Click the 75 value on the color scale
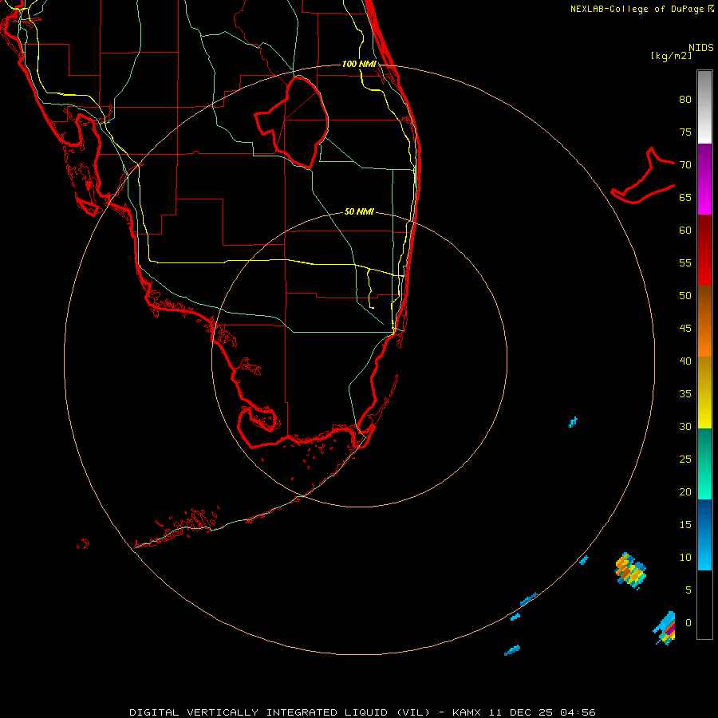 [685, 132]
